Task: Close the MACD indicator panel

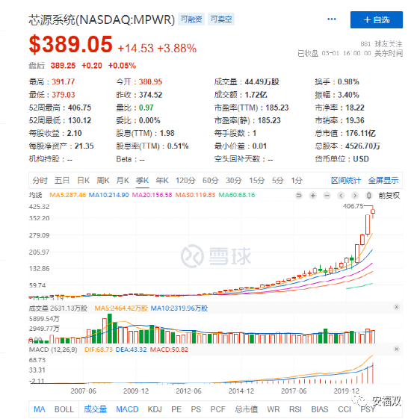Action: (x=397, y=349)
